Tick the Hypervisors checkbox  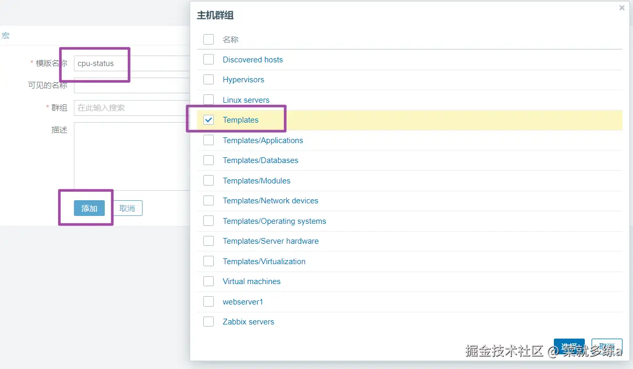[209, 80]
